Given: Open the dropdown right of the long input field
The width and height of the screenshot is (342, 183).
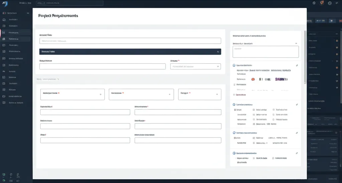Looking at the screenshot, I should point(195,66).
